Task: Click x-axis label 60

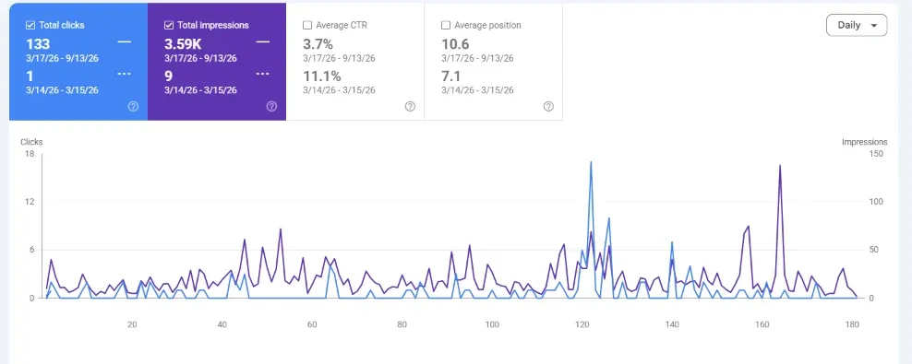Action: tap(312, 324)
